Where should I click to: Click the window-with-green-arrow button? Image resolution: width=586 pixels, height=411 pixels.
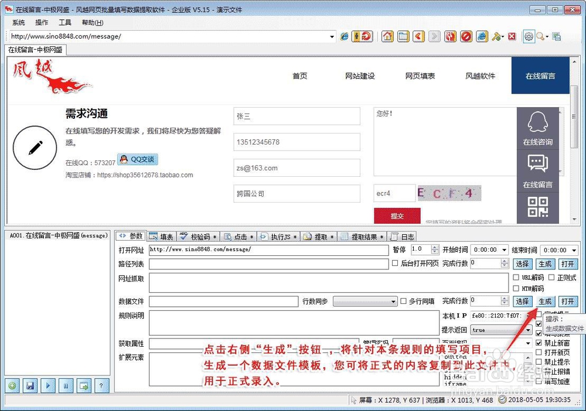point(84,386)
